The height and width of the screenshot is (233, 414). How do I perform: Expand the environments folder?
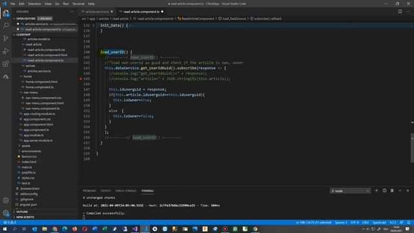coord(19,151)
